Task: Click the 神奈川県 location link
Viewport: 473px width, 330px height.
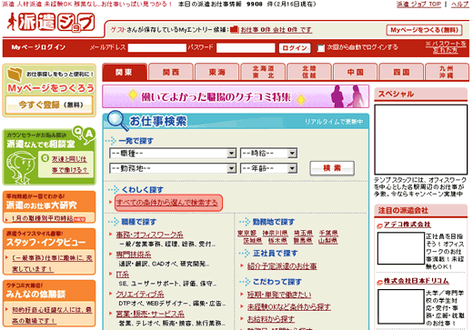Action: [x=275, y=233]
